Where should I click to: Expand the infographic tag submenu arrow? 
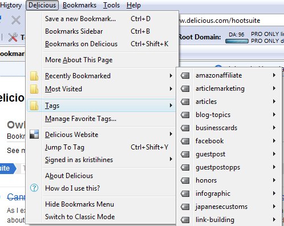click(274, 193)
